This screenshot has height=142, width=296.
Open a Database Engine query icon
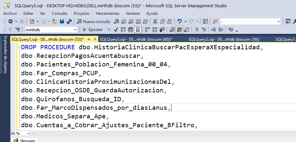tap(116, 21)
